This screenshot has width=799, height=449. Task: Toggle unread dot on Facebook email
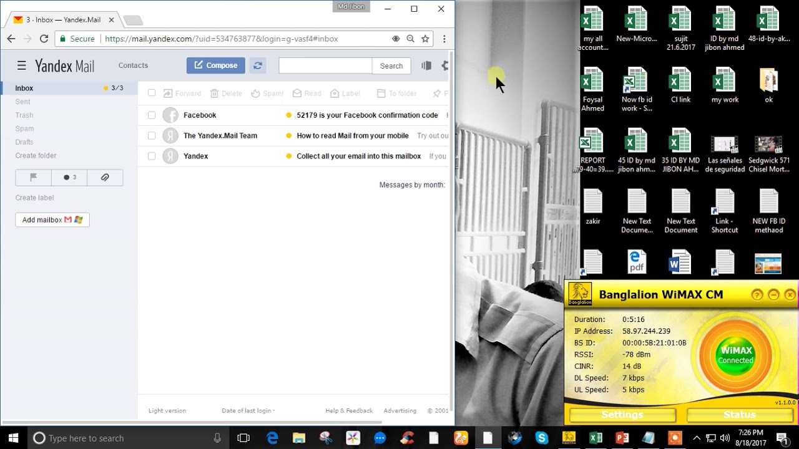pyautogui.click(x=288, y=115)
